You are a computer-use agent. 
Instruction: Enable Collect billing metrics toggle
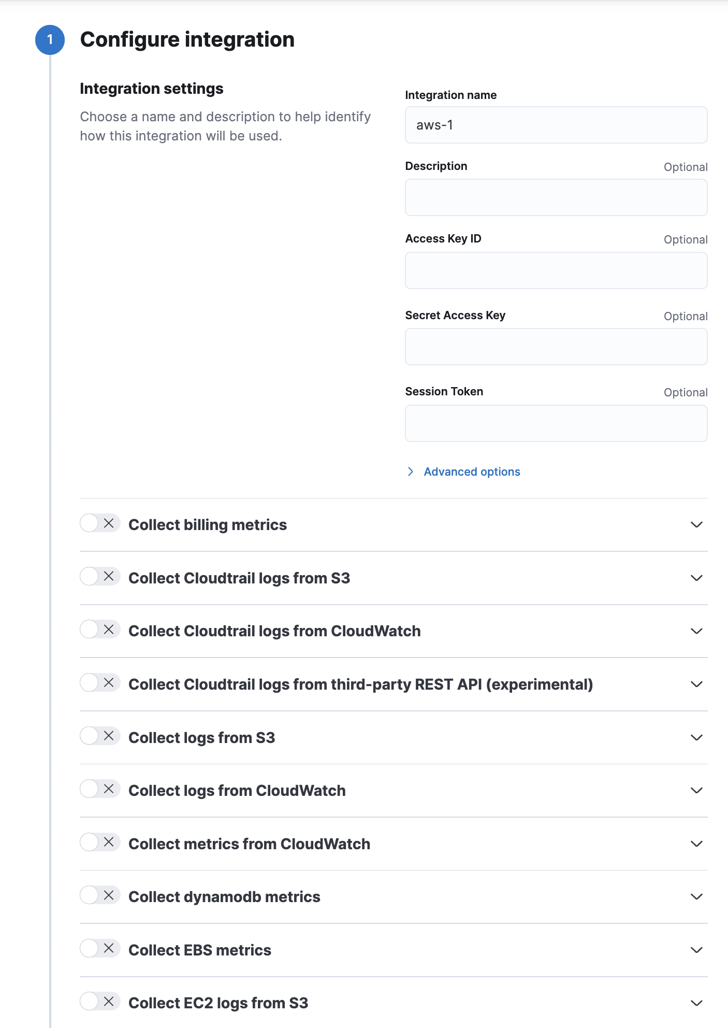99,523
